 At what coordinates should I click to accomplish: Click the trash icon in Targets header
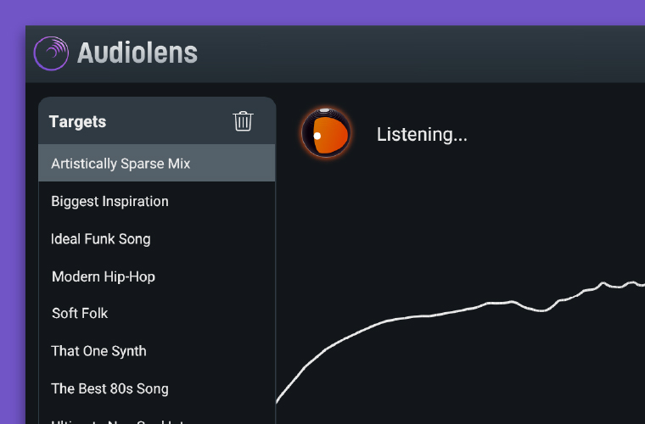point(243,121)
